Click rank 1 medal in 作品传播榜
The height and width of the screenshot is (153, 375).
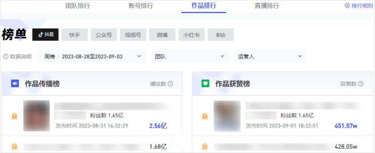coord(14,117)
